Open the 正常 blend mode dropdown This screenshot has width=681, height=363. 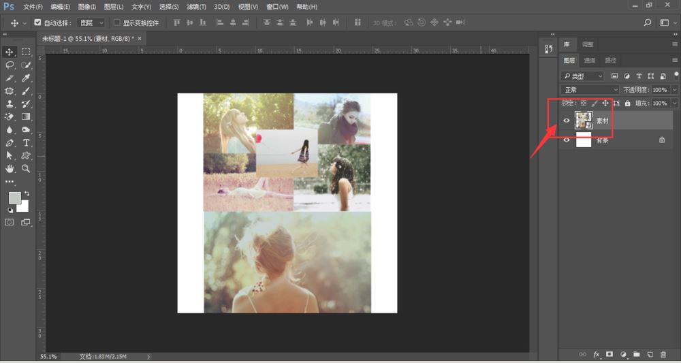click(590, 90)
